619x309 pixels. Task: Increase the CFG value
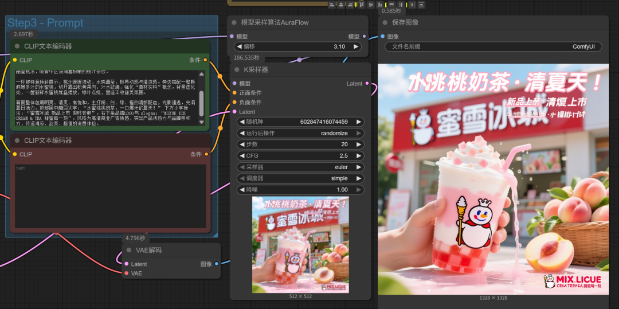(358, 156)
